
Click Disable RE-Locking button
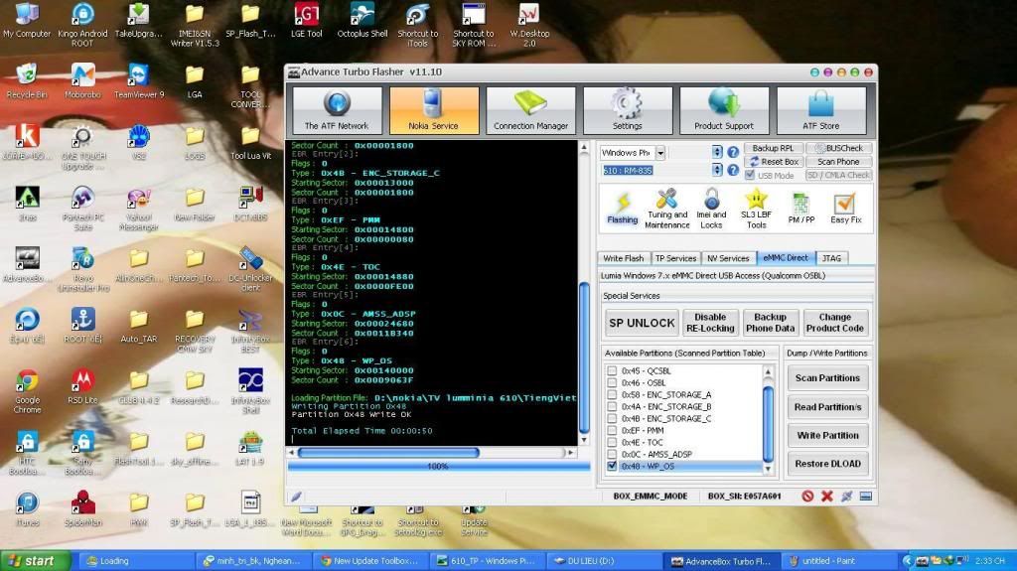[710, 323]
